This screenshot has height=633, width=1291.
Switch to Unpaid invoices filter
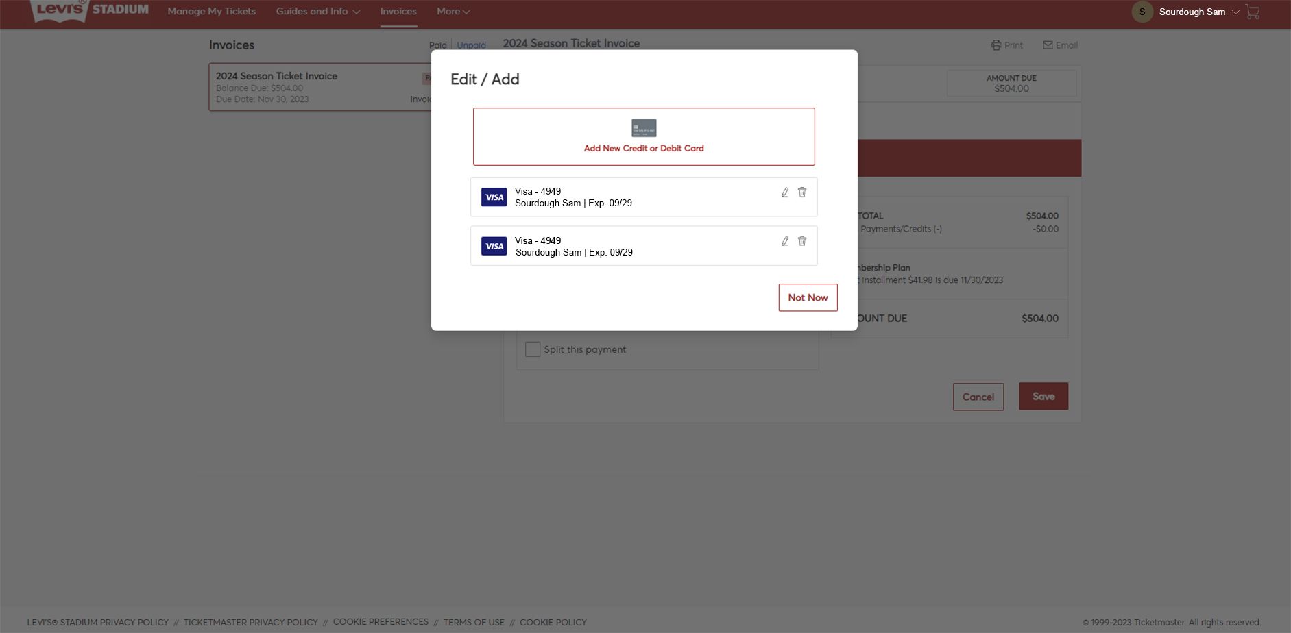click(471, 45)
